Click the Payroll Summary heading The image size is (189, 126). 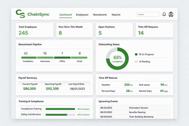pos(28,78)
